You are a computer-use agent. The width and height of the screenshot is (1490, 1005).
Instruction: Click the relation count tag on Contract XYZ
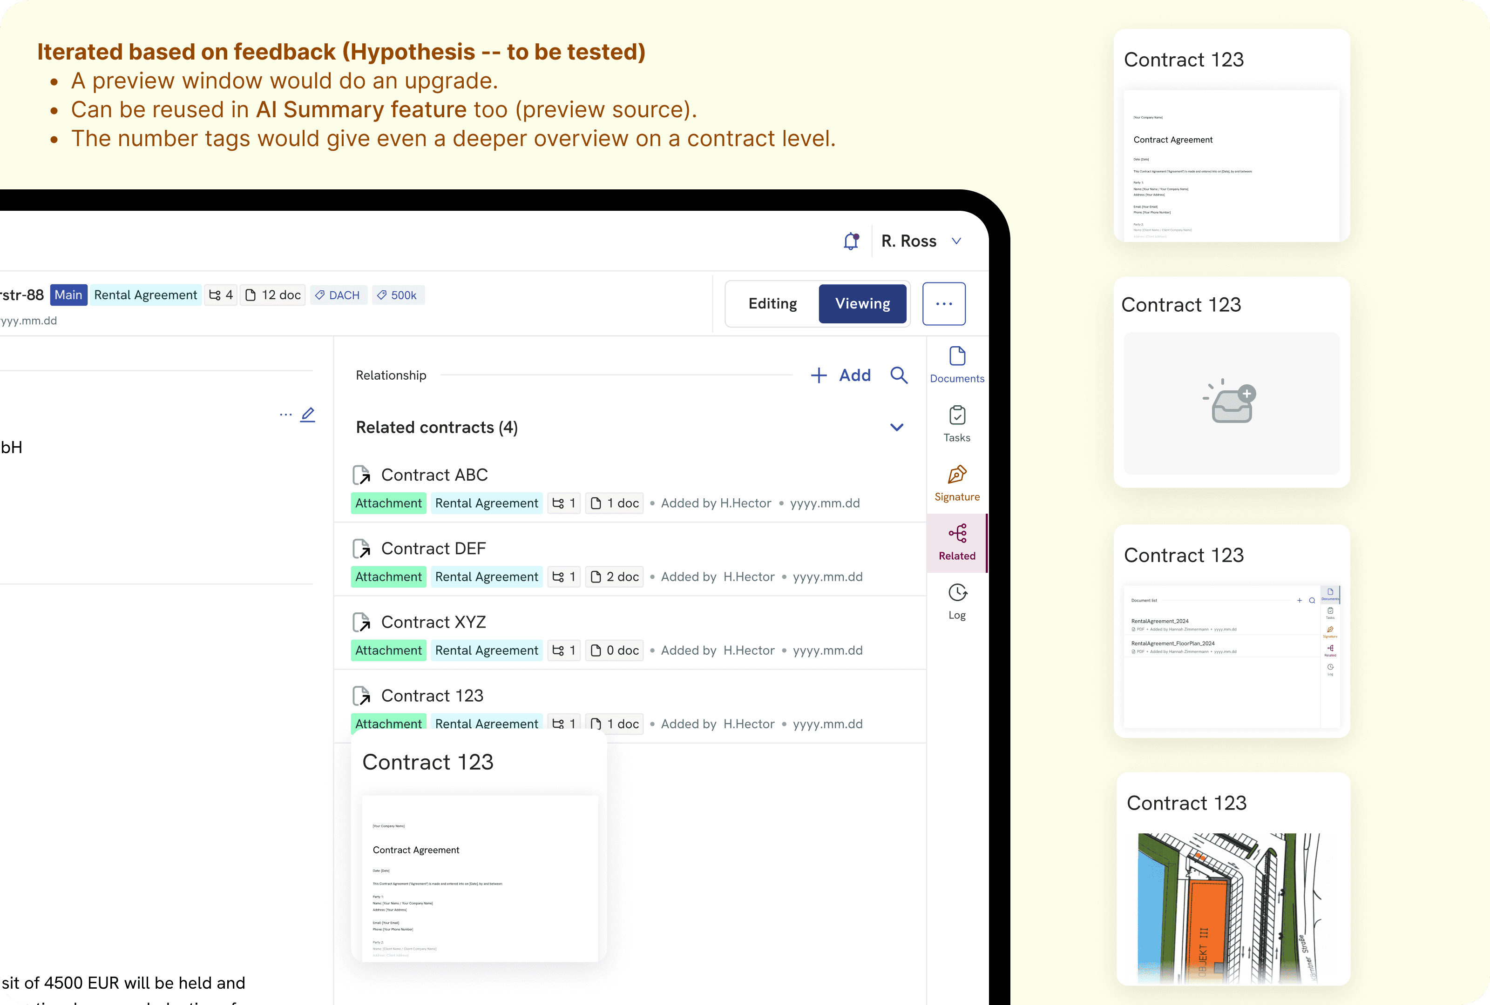pyautogui.click(x=564, y=651)
